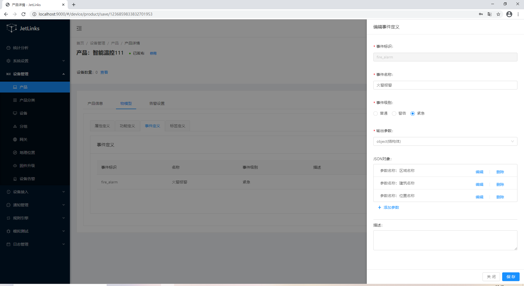The width and height of the screenshot is (524, 286).
Task: Open the 属性定义 tab
Action: (x=102, y=126)
